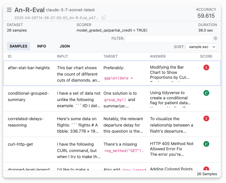Viewport: 226px width, 183px height.
Task: Open the SORT sample asc dropdown
Action: pyautogui.click(x=201, y=47)
